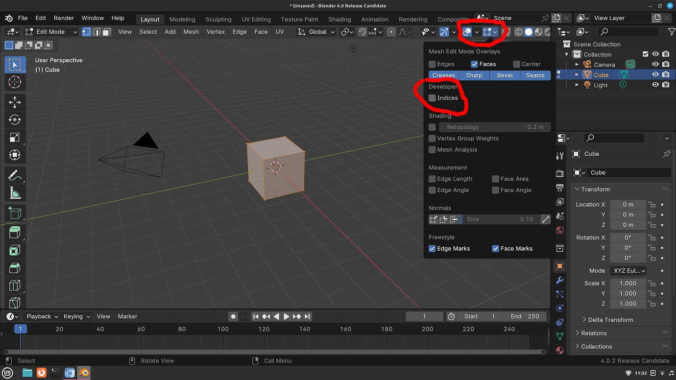Screen dimensions: 676x380
Task: Open the Render menu
Action: (64, 18)
